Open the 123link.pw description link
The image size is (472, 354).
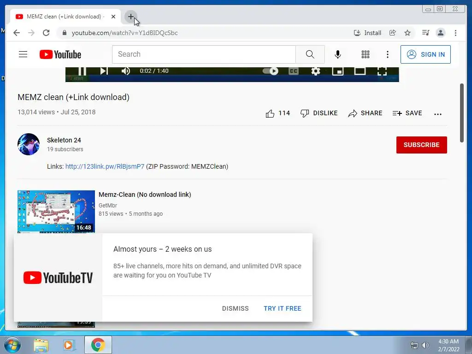point(105,166)
